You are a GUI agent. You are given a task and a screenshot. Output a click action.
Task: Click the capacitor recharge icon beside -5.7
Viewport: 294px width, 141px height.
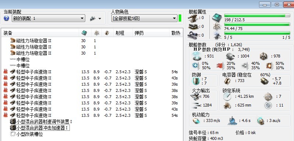(265, 81)
